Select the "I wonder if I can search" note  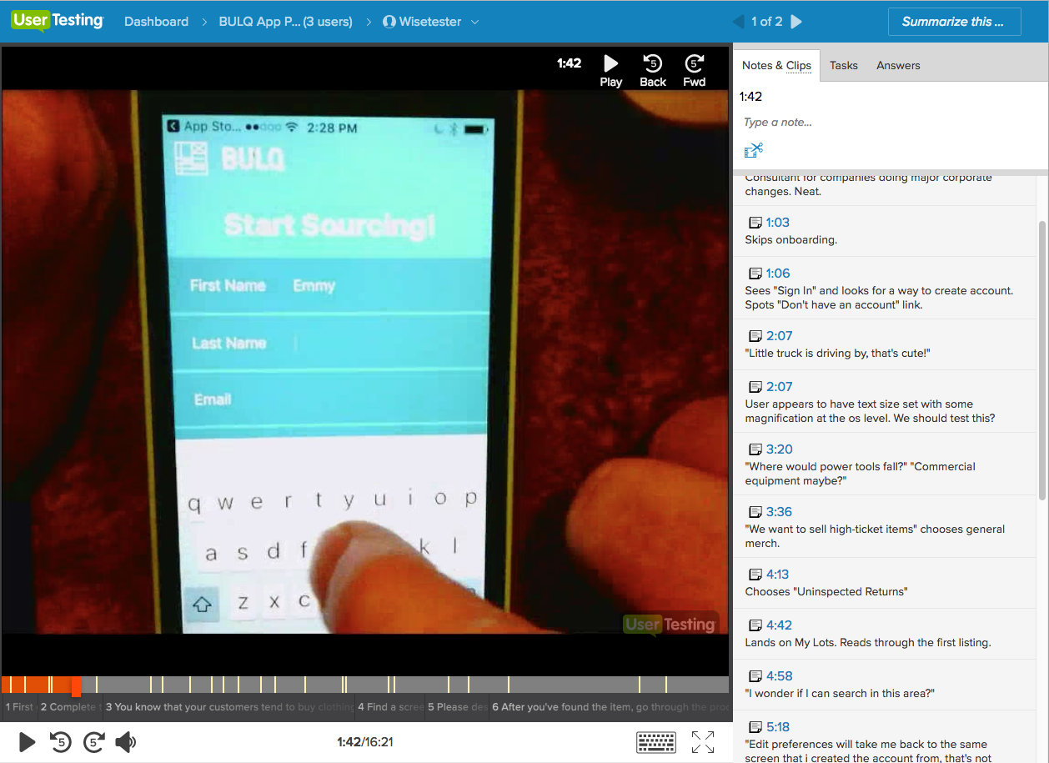840,694
